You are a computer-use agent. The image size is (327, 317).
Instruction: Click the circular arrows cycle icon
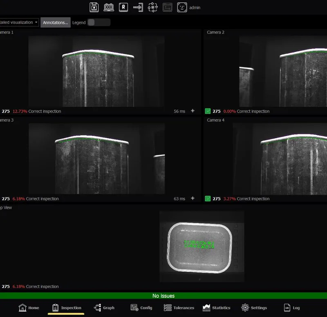[152, 7]
